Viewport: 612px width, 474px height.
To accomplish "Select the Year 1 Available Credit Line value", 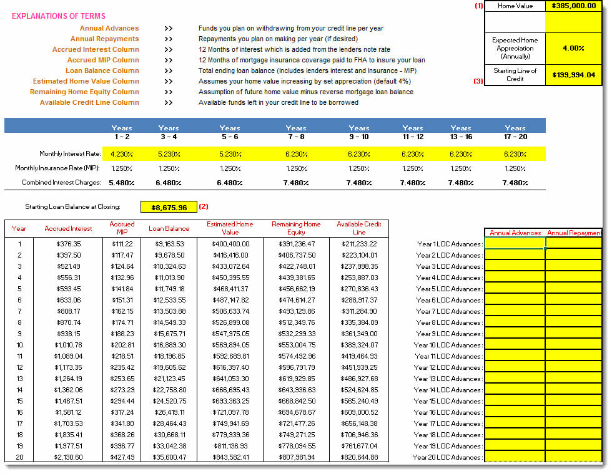I will click(x=359, y=244).
